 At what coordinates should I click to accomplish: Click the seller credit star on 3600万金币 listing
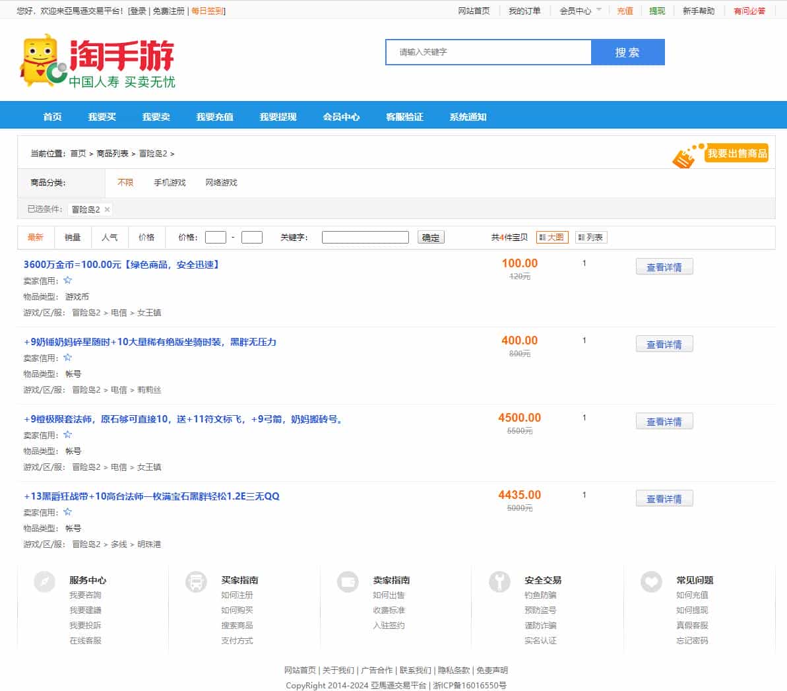point(67,280)
